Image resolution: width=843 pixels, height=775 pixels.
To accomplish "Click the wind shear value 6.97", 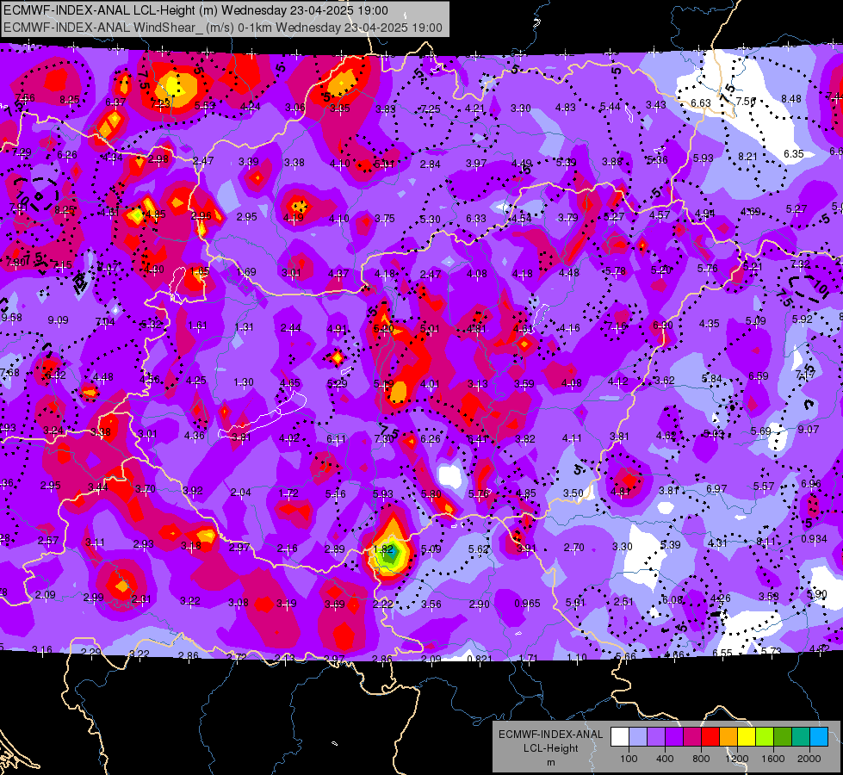I will click(x=716, y=488).
